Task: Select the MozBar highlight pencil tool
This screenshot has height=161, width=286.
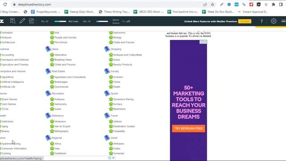Action: pyautogui.click(x=22, y=21)
